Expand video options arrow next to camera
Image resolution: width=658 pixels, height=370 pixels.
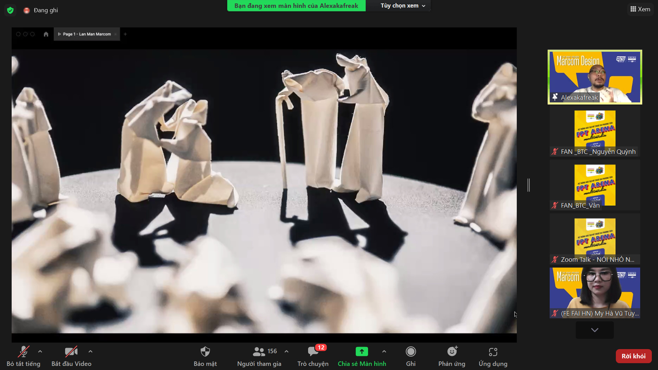tap(90, 351)
